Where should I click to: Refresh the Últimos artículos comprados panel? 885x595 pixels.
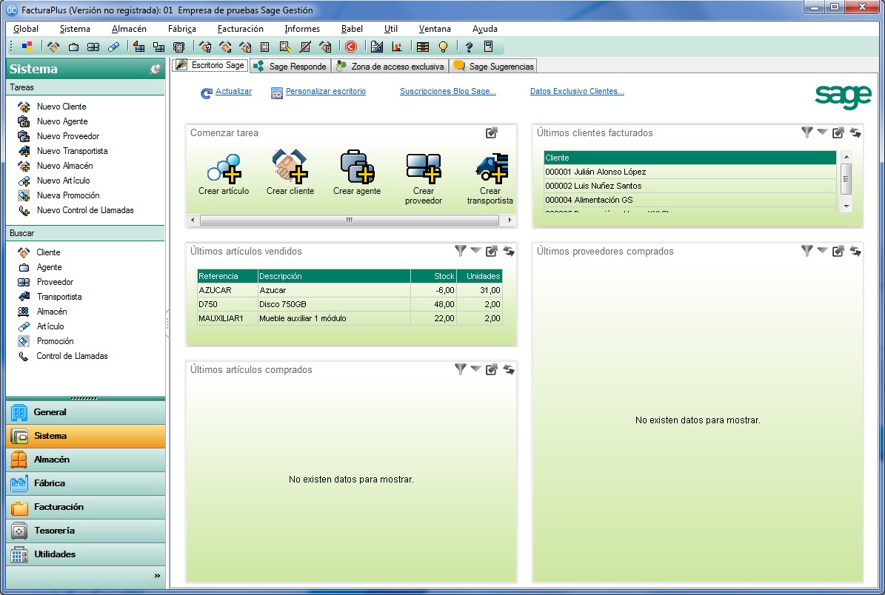(x=509, y=369)
